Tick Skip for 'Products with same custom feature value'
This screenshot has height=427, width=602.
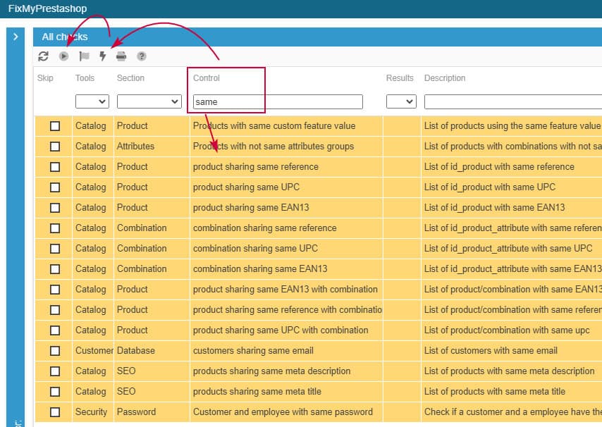tap(55, 126)
